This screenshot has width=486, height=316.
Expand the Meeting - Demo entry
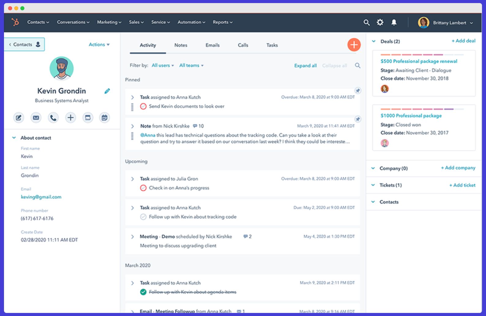[132, 237]
